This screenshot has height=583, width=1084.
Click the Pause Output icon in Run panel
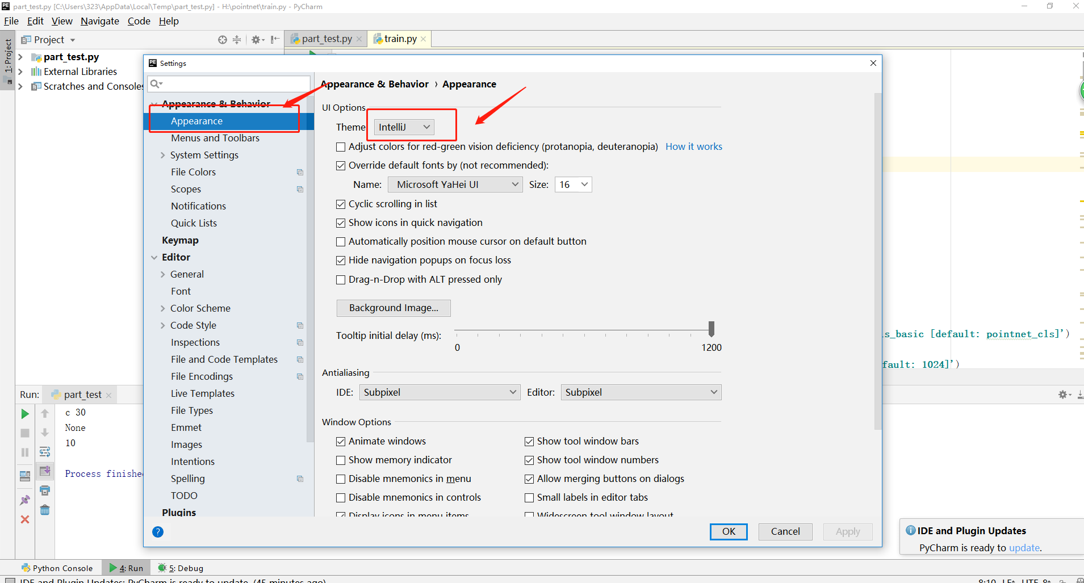click(25, 452)
